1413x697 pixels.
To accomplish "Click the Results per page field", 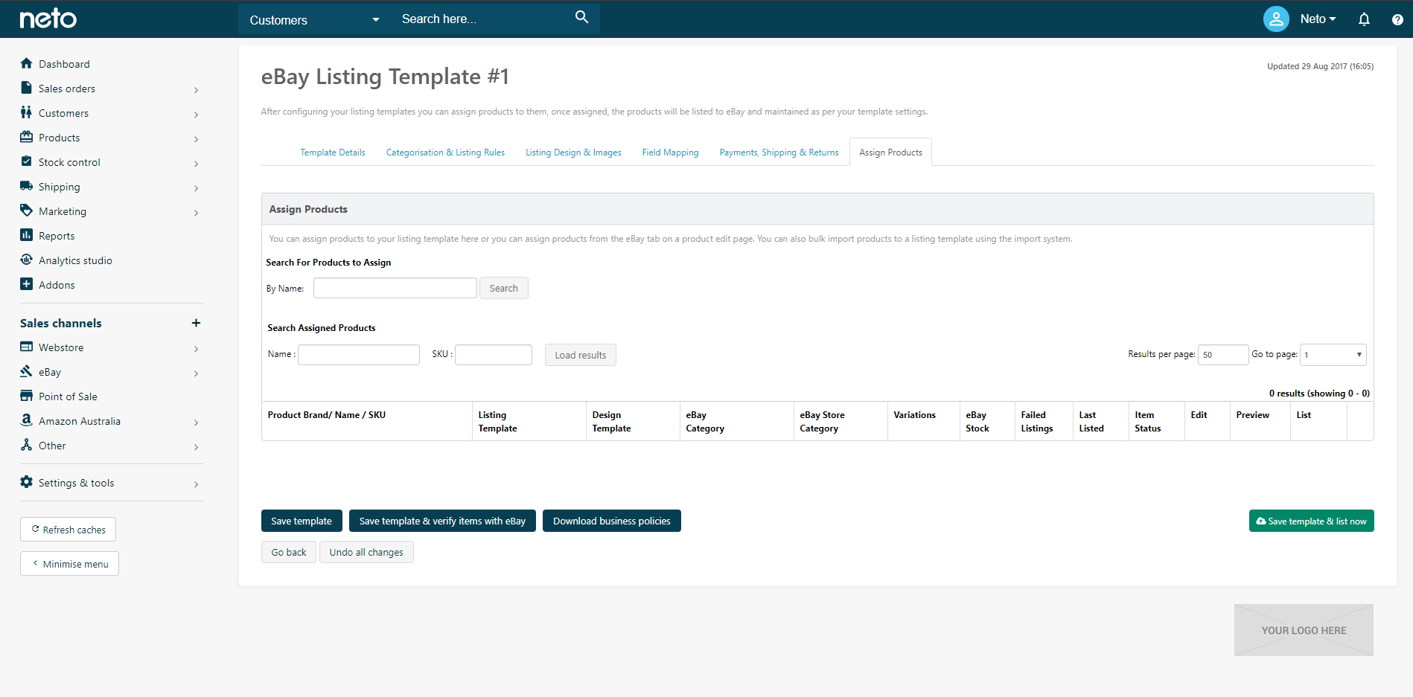I will (x=1223, y=355).
